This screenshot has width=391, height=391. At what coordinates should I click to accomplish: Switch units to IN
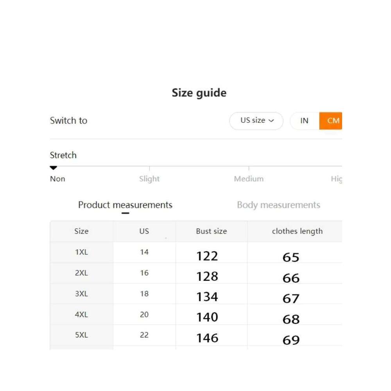pos(304,121)
